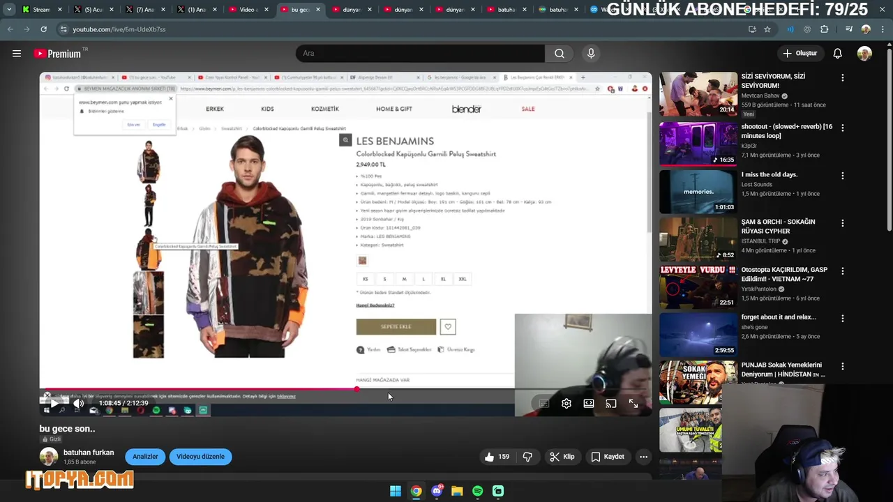Click the address bar URL
Image resolution: width=893 pixels, height=502 pixels.
pyautogui.click(x=119, y=29)
